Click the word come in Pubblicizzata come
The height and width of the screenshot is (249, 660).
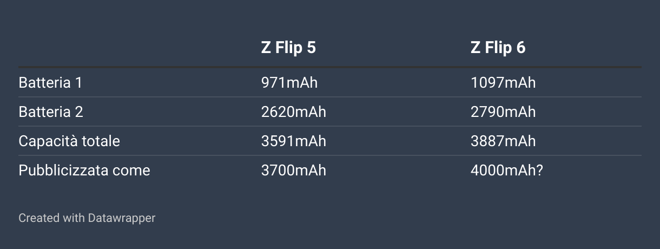coord(131,171)
